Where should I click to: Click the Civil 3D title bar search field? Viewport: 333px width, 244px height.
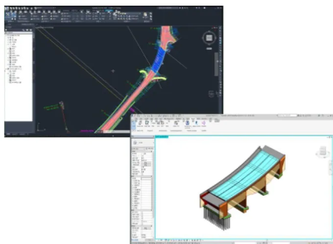pyautogui.click(x=168, y=8)
